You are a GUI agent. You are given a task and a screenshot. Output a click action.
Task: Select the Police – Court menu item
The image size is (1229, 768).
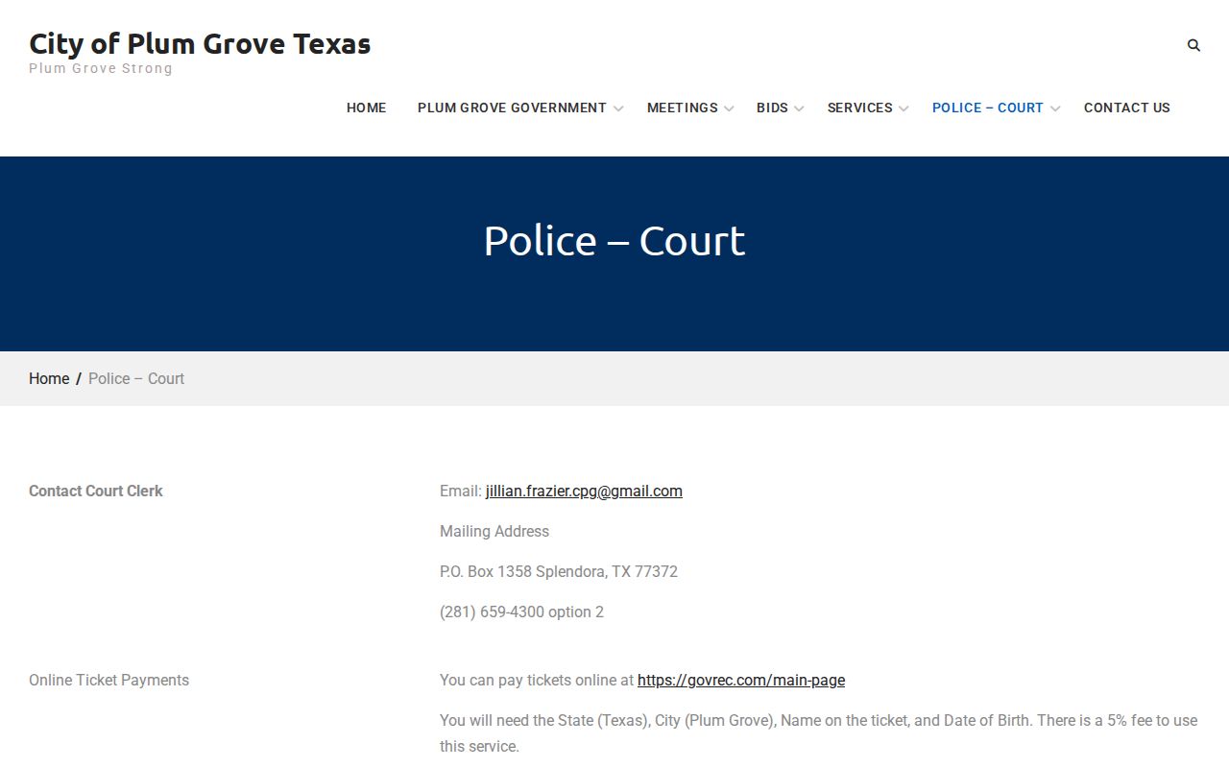pyautogui.click(x=988, y=108)
